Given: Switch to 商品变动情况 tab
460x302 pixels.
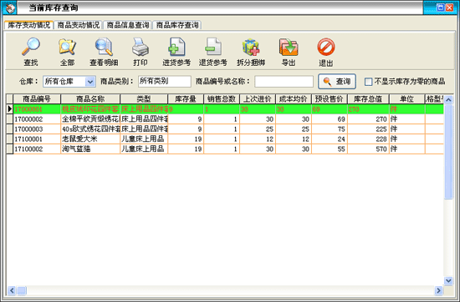Looking at the screenshot, I should pos(79,25).
